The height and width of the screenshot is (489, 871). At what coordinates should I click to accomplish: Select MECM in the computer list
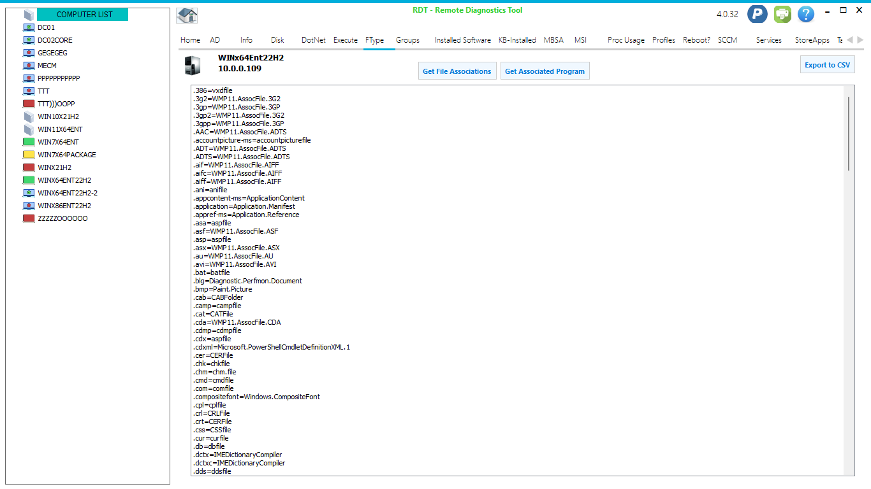click(47, 66)
